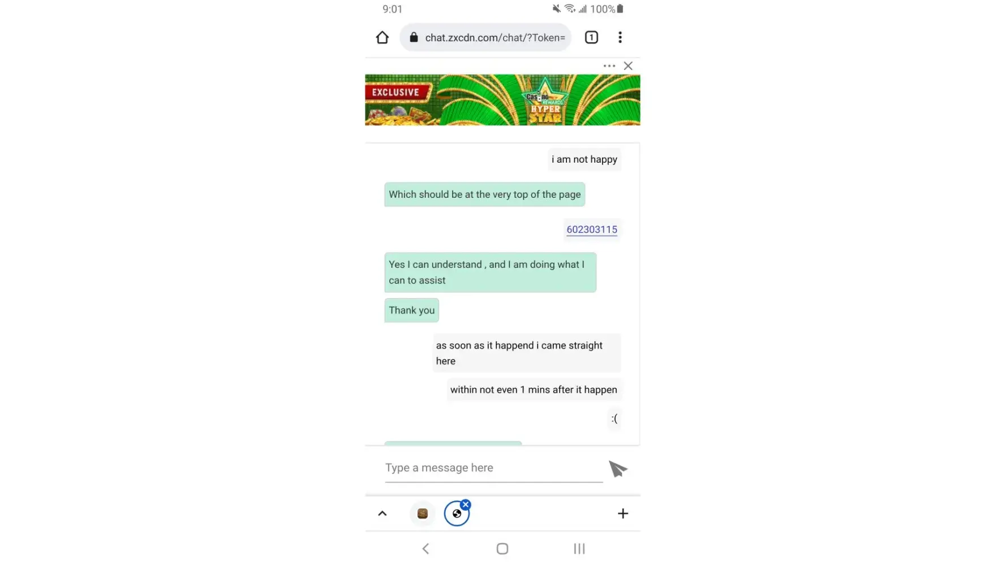The width and height of the screenshot is (1006, 565).
Task: Tap the red EXCLUSIVE badge on banner
Action: pos(396,92)
